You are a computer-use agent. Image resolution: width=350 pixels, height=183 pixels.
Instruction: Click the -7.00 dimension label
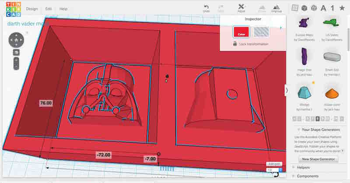[150, 159]
